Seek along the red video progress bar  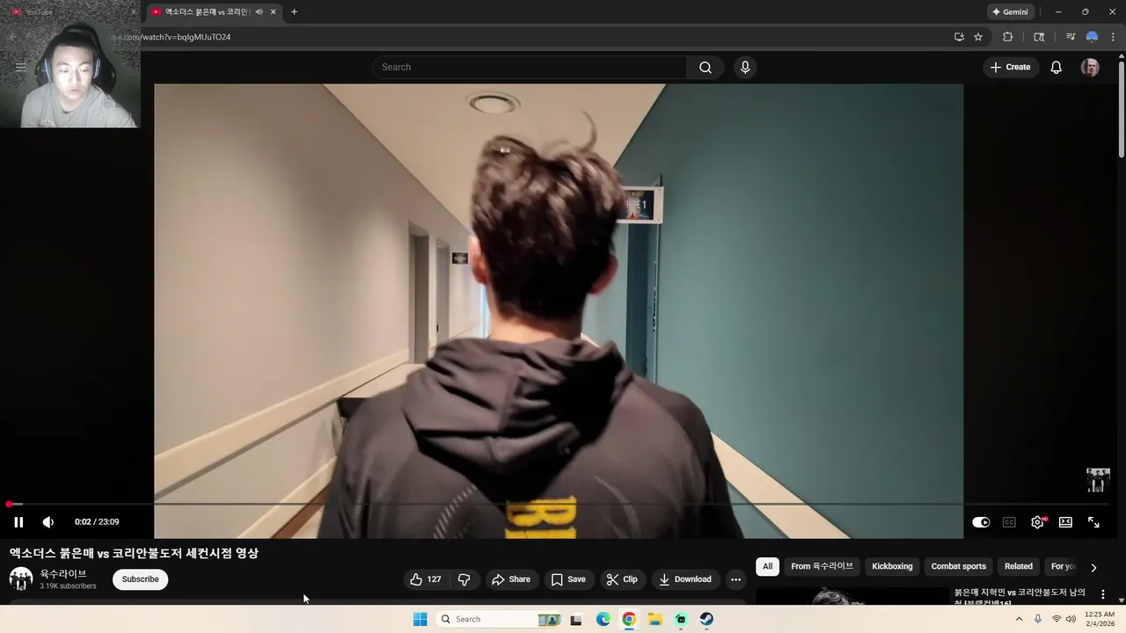point(559,504)
